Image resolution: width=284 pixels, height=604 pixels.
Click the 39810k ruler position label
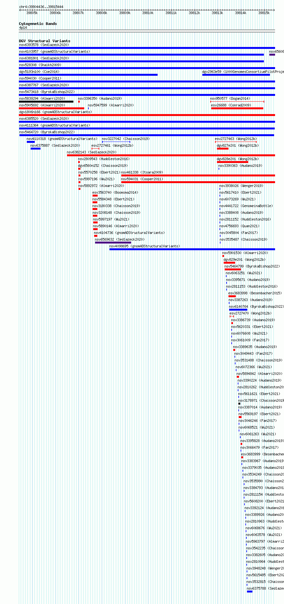[148, 13]
